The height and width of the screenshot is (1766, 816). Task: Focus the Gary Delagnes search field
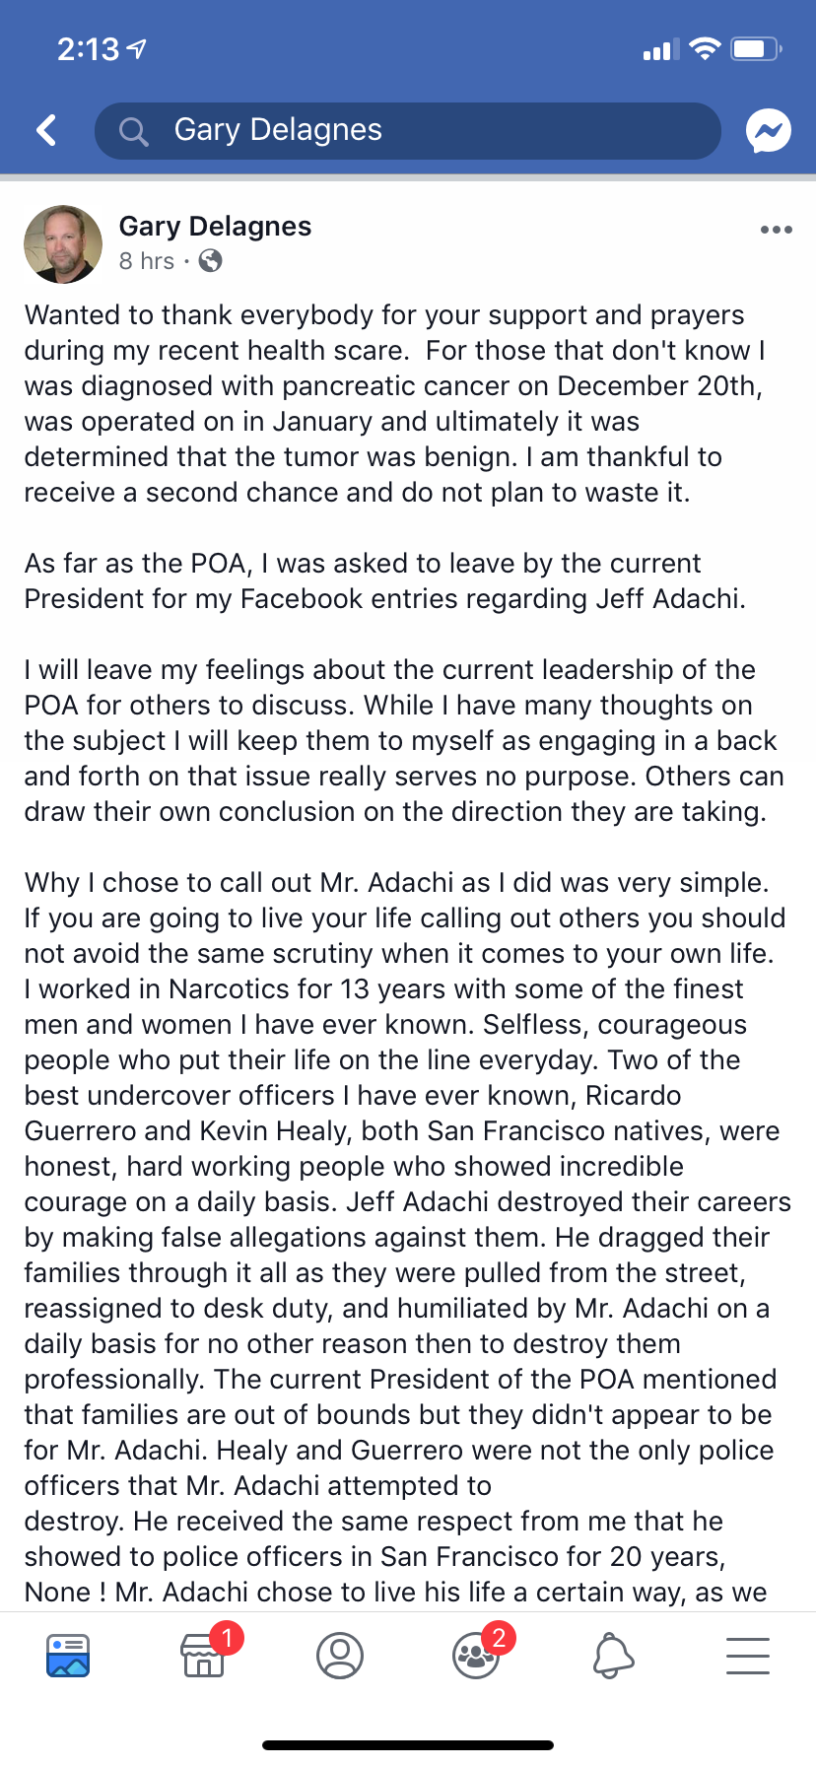[x=408, y=130]
